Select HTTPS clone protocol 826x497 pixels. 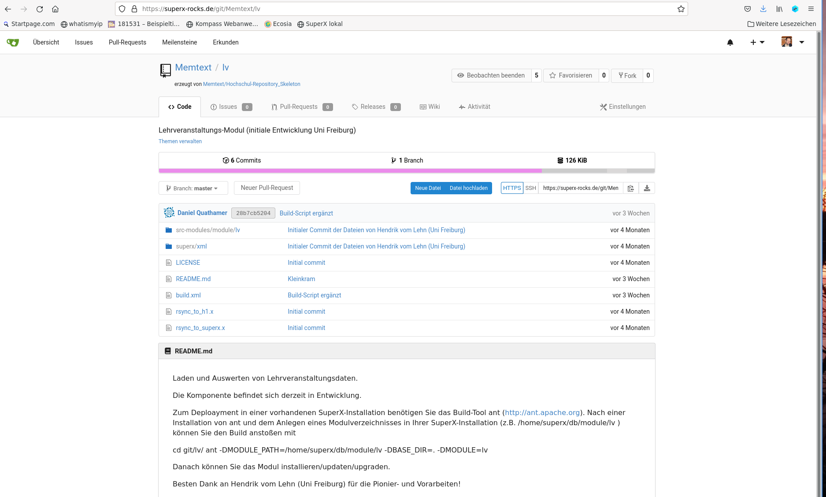512,188
